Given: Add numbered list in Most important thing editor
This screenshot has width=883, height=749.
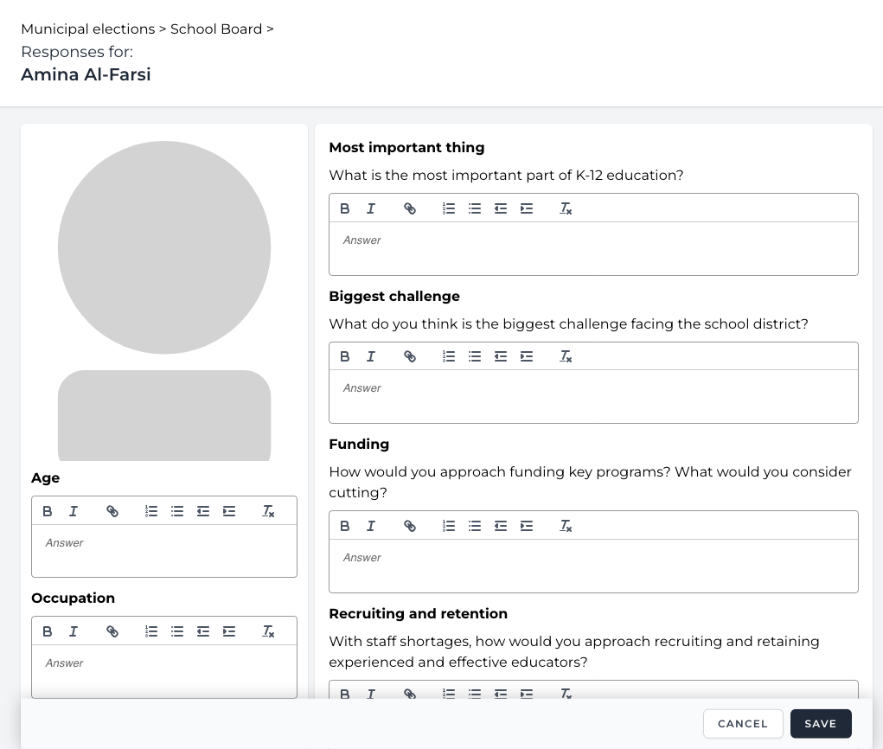Looking at the screenshot, I should (449, 208).
